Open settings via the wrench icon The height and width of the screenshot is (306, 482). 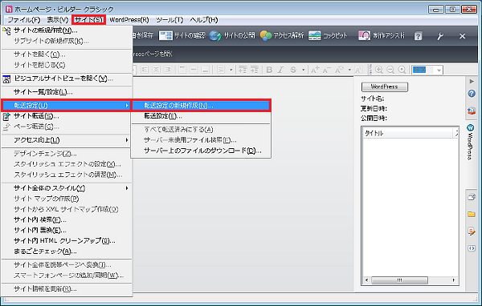440,36
